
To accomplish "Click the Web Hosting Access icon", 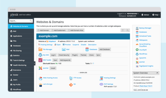I will pyautogui.click(x=41, y=79).
